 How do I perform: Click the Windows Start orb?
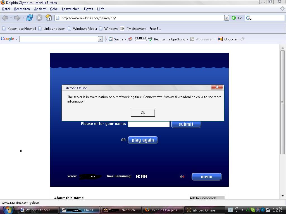(x=8, y=210)
